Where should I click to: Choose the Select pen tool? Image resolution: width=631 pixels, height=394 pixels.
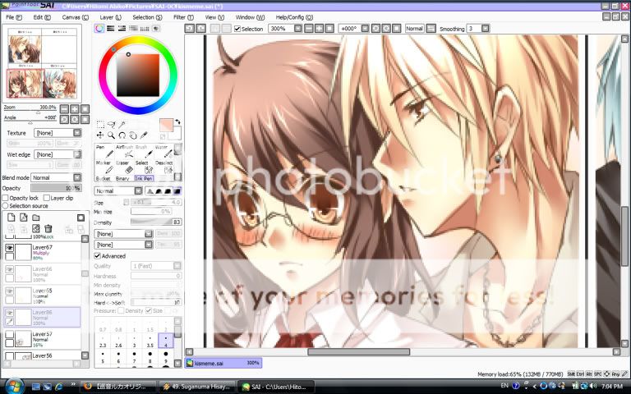click(144, 167)
